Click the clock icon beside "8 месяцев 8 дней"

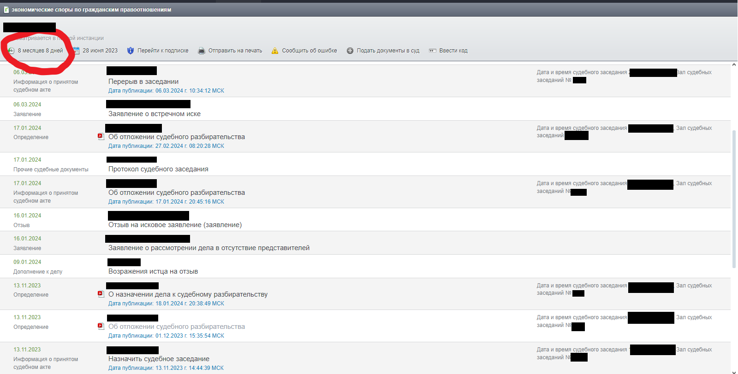[11, 51]
